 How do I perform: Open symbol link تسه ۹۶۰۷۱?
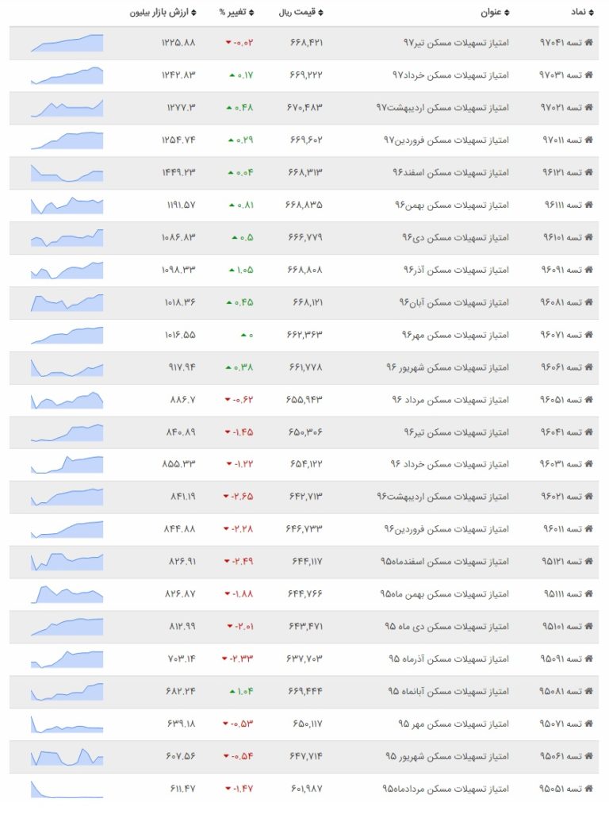tap(561, 335)
